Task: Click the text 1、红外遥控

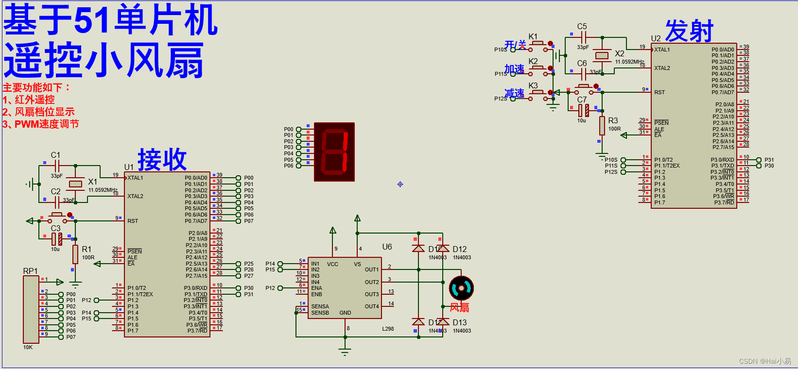Action: [29, 100]
